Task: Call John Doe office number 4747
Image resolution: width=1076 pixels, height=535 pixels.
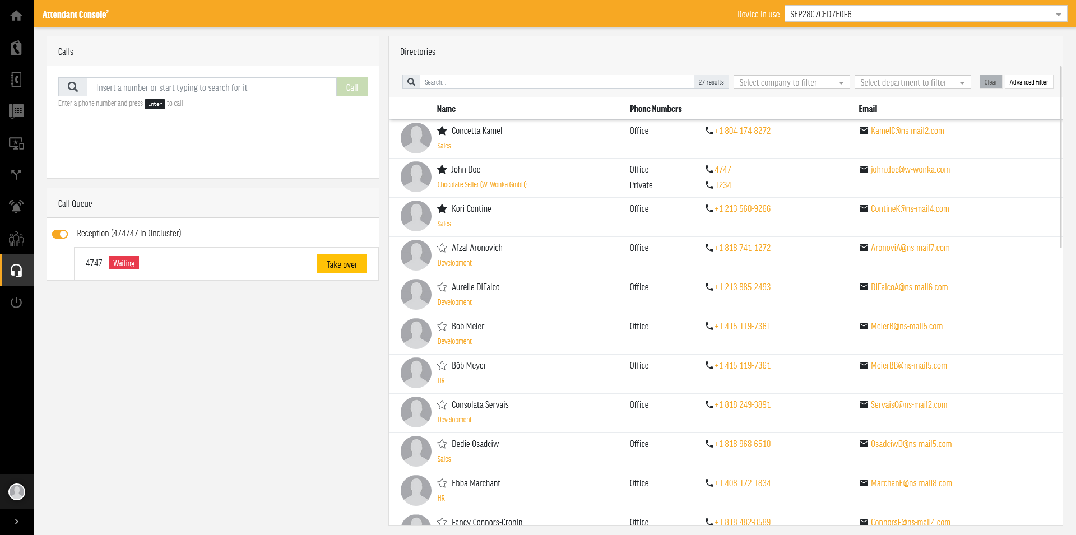Action: (x=723, y=169)
